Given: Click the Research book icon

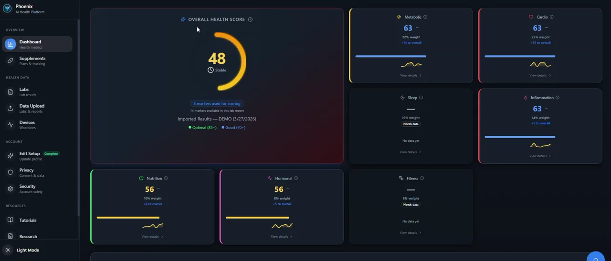Looking at the screenshot, I should point(10,236).
